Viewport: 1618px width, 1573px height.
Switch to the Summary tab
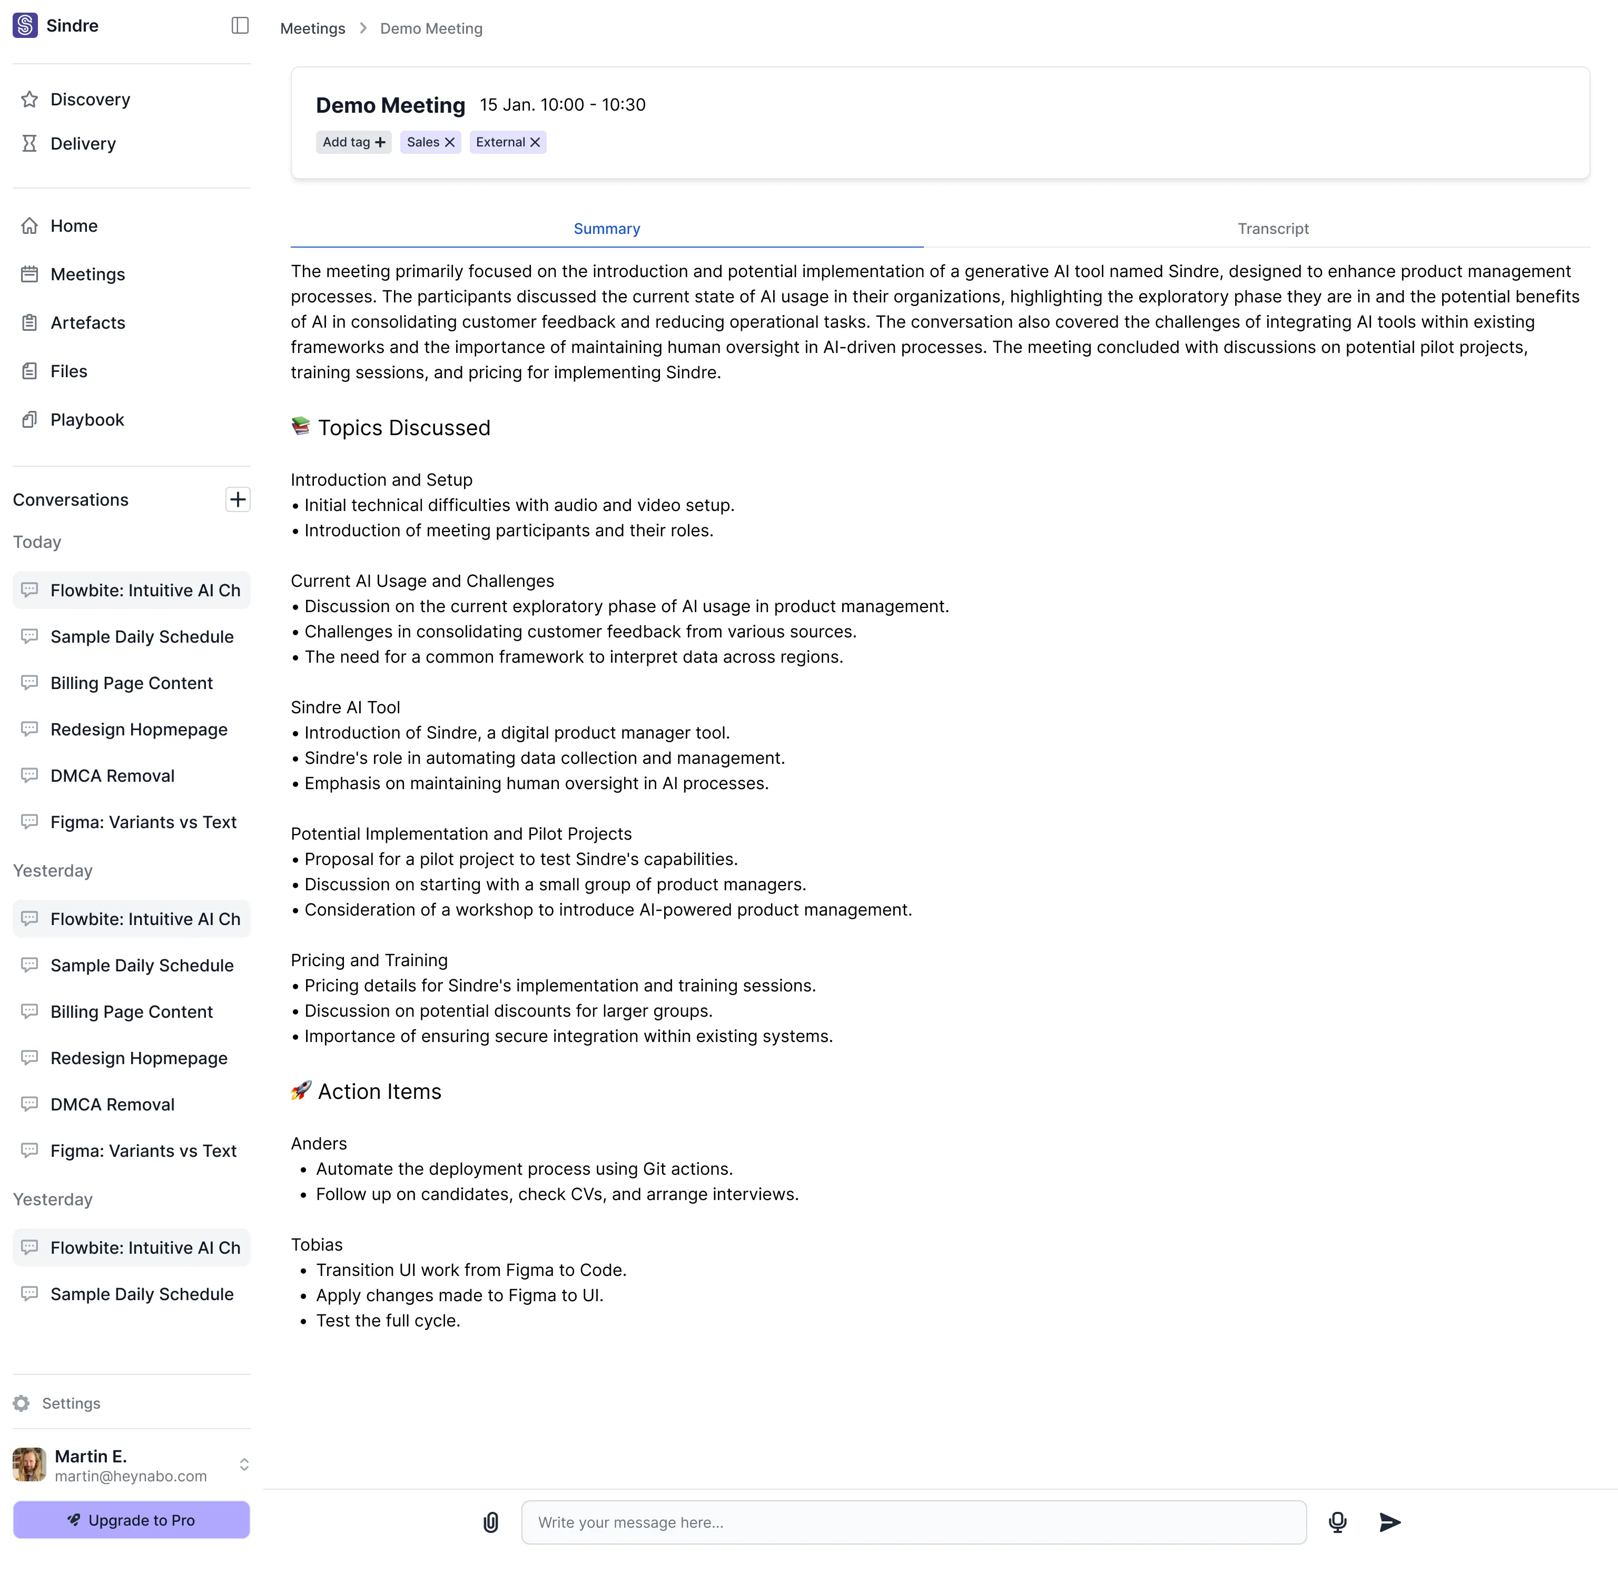click(607, 229)
